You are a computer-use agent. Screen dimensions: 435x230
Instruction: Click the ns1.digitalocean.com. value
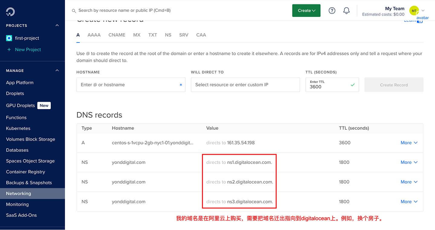click(x=250, y=162)
